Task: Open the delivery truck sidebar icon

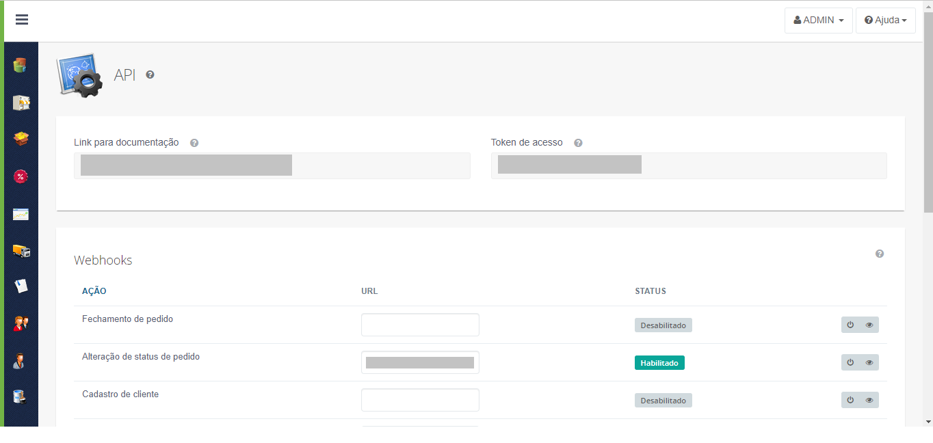Action: click(21, 251)
